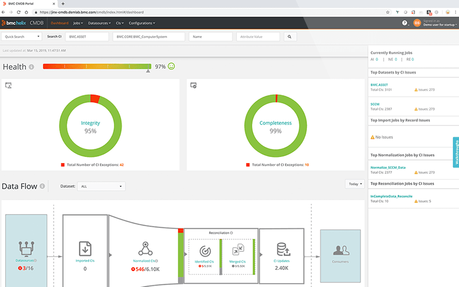
Task: Click the browser address bar URL
Action: (92, 12)
